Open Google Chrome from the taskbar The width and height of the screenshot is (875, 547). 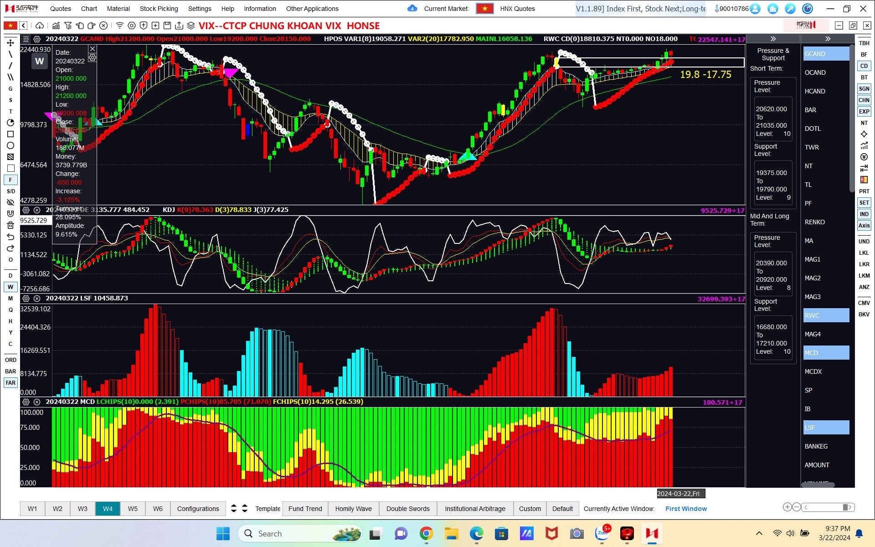426,533
